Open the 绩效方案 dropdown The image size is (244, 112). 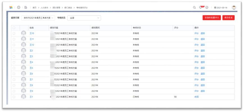pyautogui.click(x=38, y=18)
